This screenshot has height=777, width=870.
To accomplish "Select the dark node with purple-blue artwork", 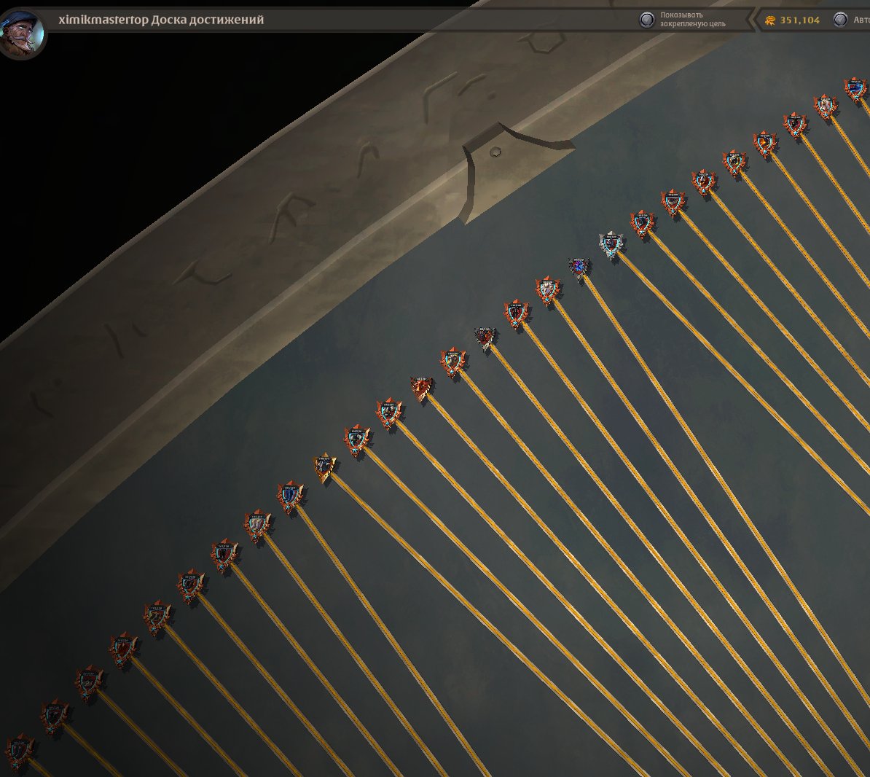I will (x=579, y=269).
